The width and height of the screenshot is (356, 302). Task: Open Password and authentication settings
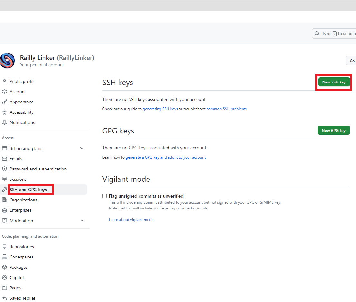(x=38, y=169)
